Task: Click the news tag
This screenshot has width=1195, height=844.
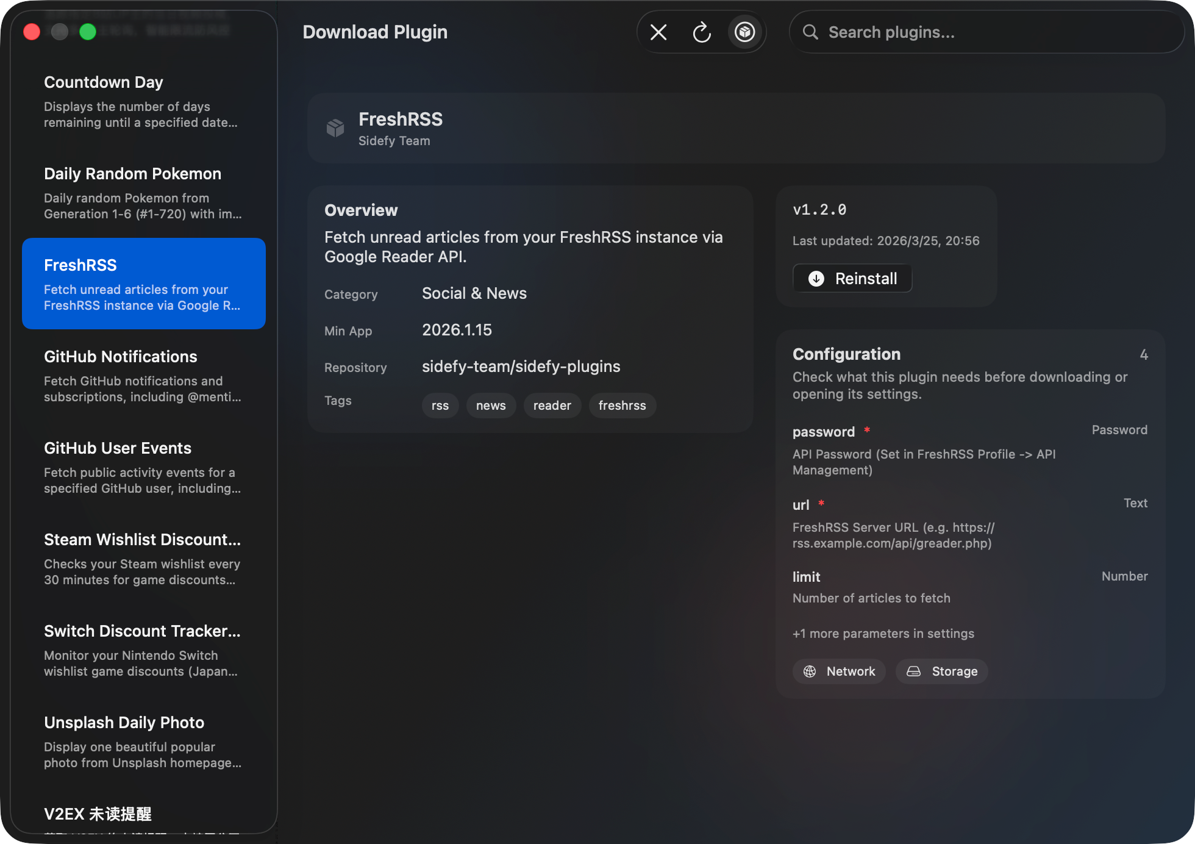Action: click(491, 406)
